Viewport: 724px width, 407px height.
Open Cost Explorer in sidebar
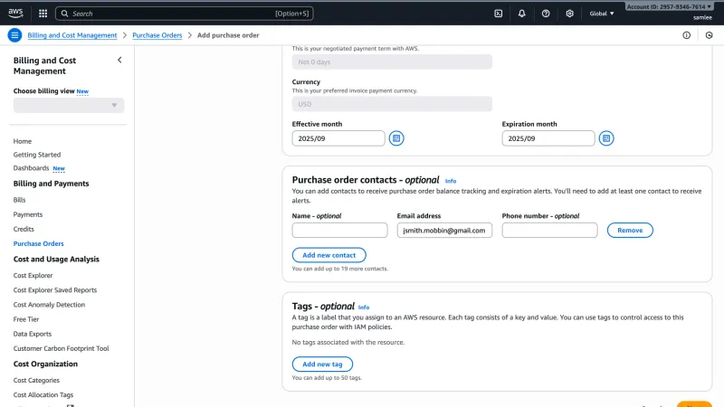click(33, 276)
